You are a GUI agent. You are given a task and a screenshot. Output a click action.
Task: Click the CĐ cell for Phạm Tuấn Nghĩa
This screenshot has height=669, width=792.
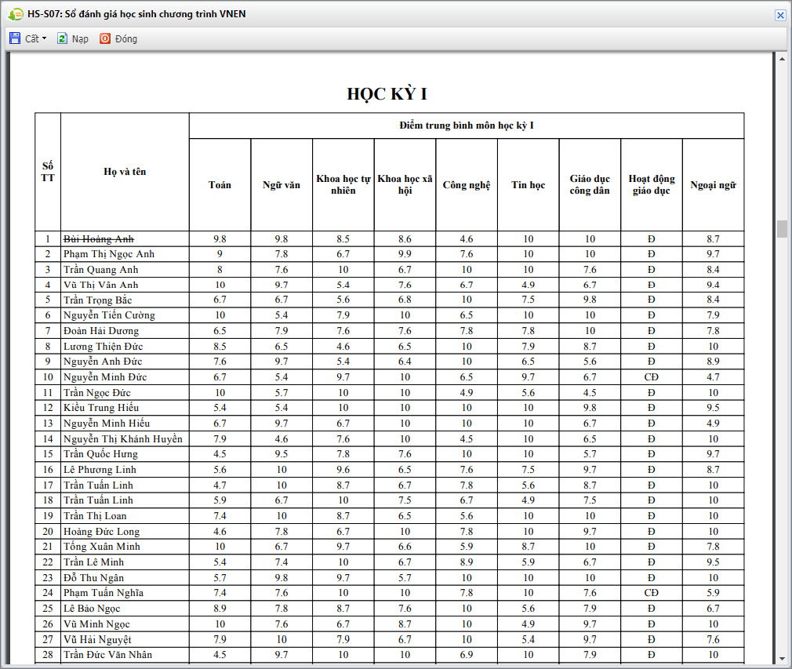[x=652, y=593]
